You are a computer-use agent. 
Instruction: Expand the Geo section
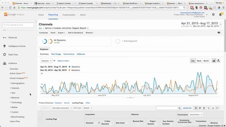(13, 93)
